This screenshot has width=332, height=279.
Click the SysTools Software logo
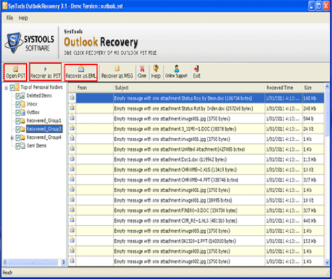pos(29,43)
